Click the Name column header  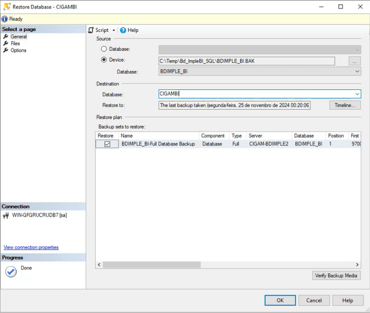159,136
